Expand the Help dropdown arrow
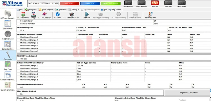The width and height of the screenshot is (211, 101). tap(108, 10)
